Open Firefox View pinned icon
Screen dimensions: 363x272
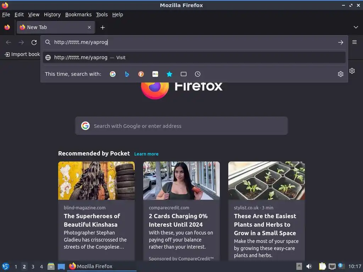pyautogui.click(x=7, y=27)
